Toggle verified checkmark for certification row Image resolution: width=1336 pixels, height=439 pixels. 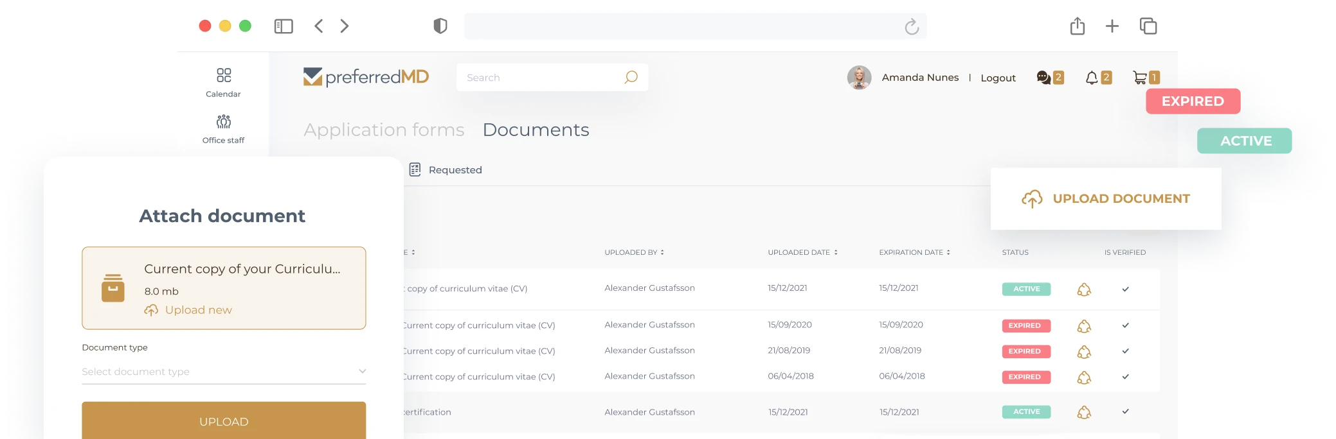(x=1125, y=411)
